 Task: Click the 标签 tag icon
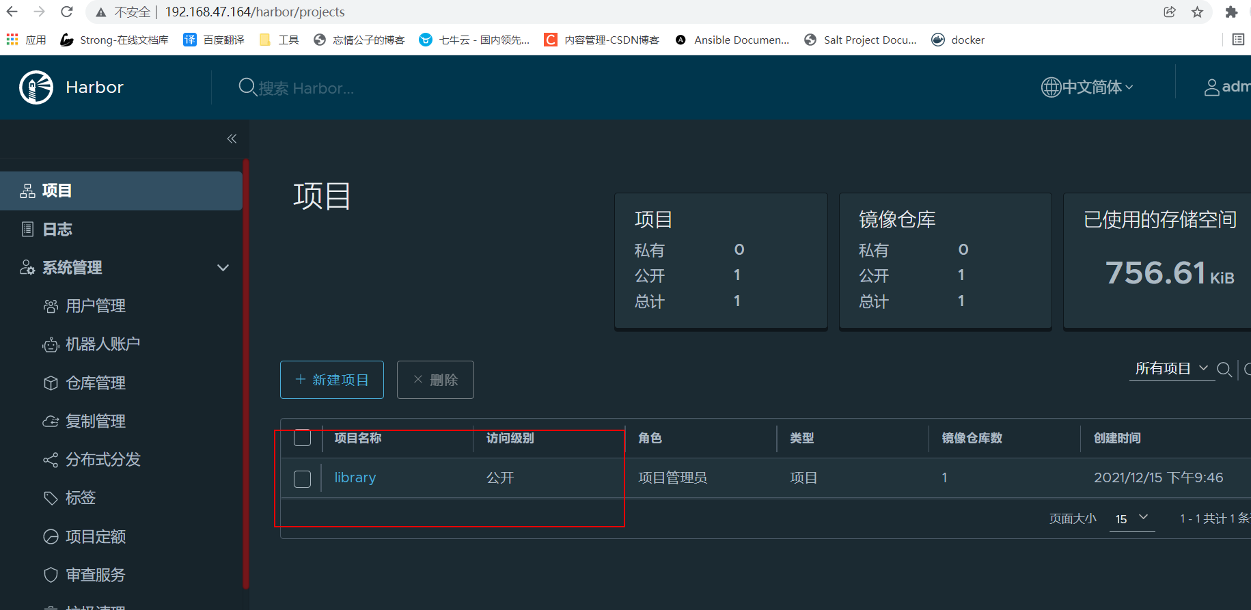(51, 498)
